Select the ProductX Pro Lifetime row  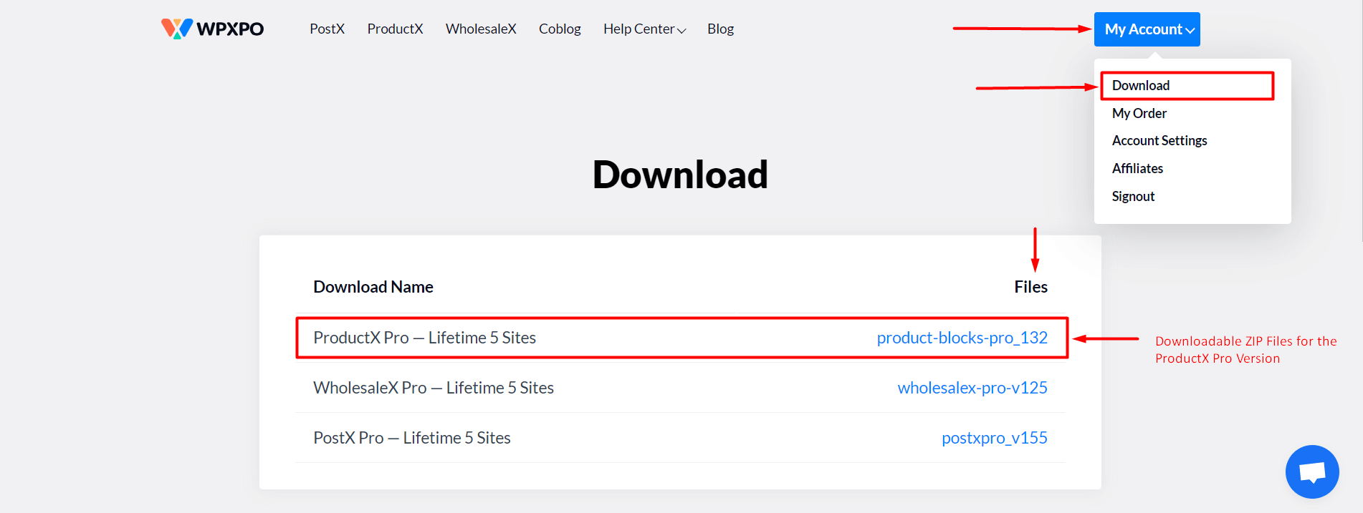(x=681, y=338)
